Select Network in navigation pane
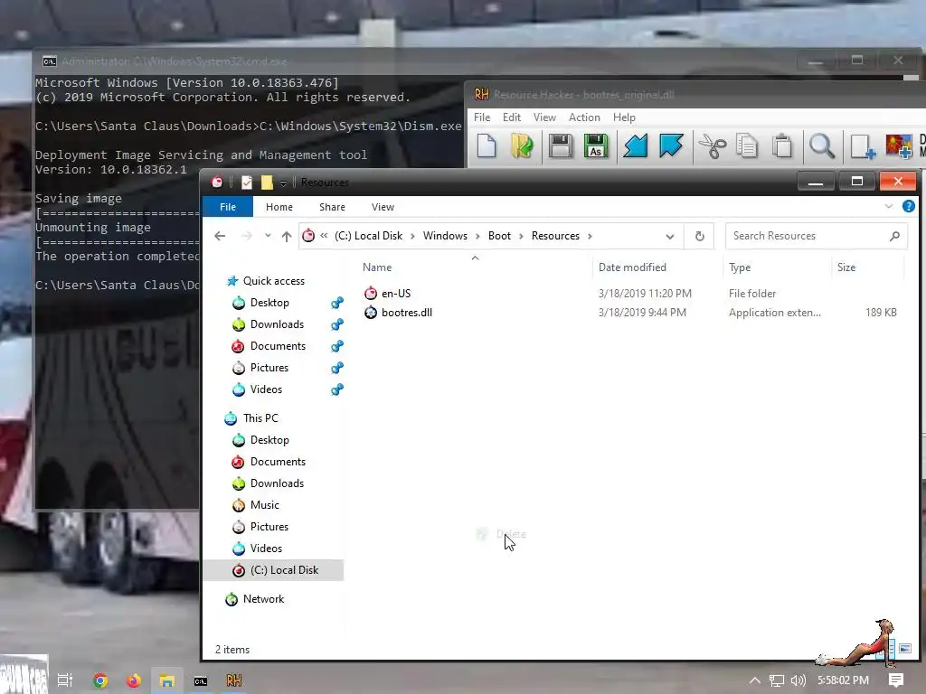 (263, 599)
